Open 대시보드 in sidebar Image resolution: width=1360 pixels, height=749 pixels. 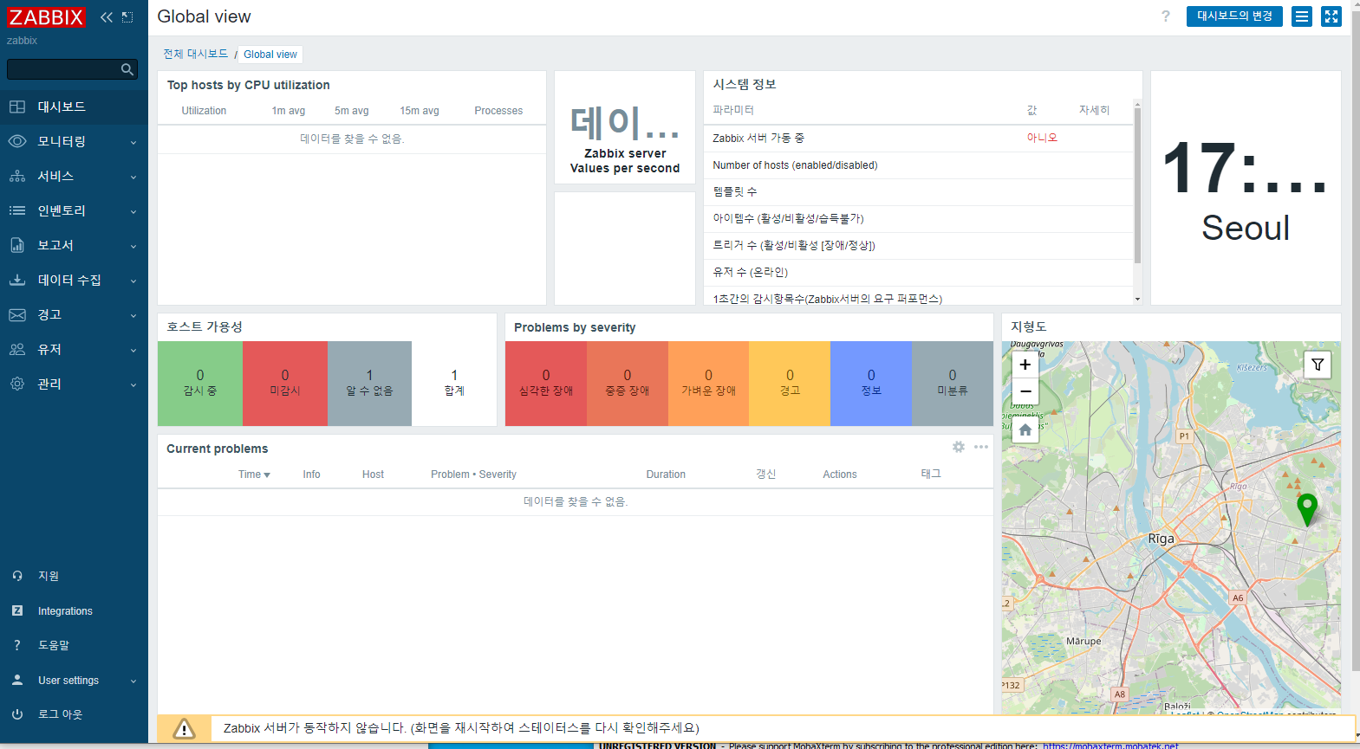74,107
